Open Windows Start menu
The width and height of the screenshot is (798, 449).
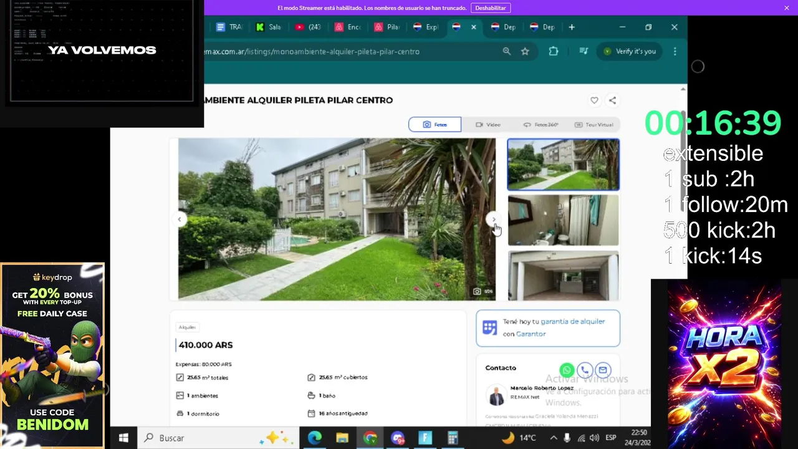click(x=123, y=438)
